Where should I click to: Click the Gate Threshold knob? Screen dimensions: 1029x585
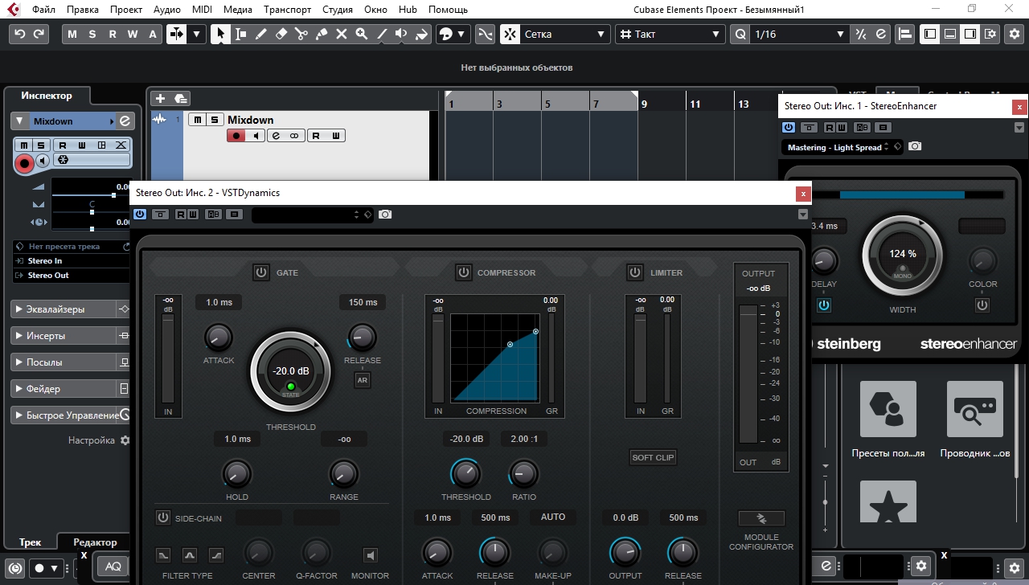290,372
